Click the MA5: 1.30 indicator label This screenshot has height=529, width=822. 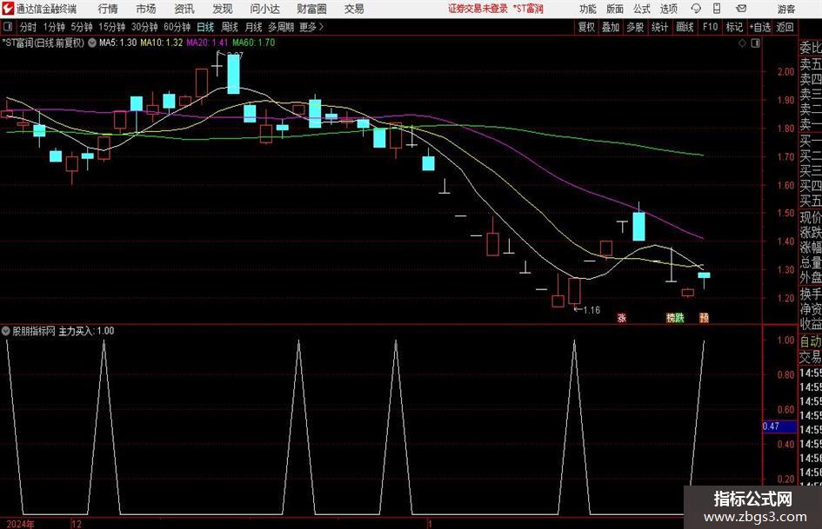pos(118,43)
